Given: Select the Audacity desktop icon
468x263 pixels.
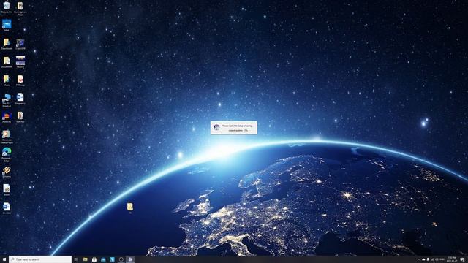Looking at the screenshot, I should 7,117.
